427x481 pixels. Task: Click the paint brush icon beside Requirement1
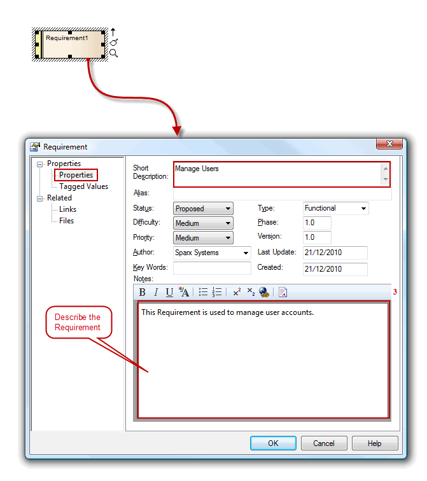[114, 43]
